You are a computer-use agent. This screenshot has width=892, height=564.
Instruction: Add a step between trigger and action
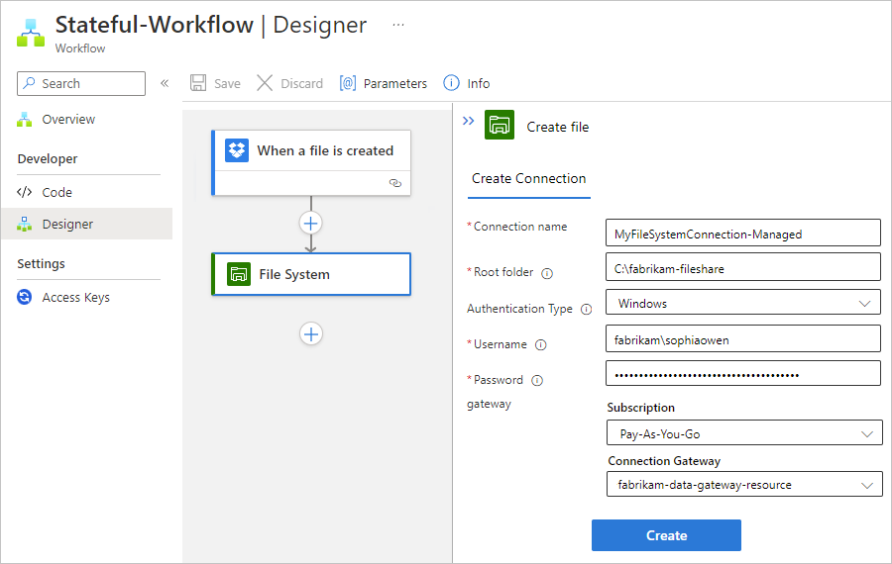click(x=311, y=223)
